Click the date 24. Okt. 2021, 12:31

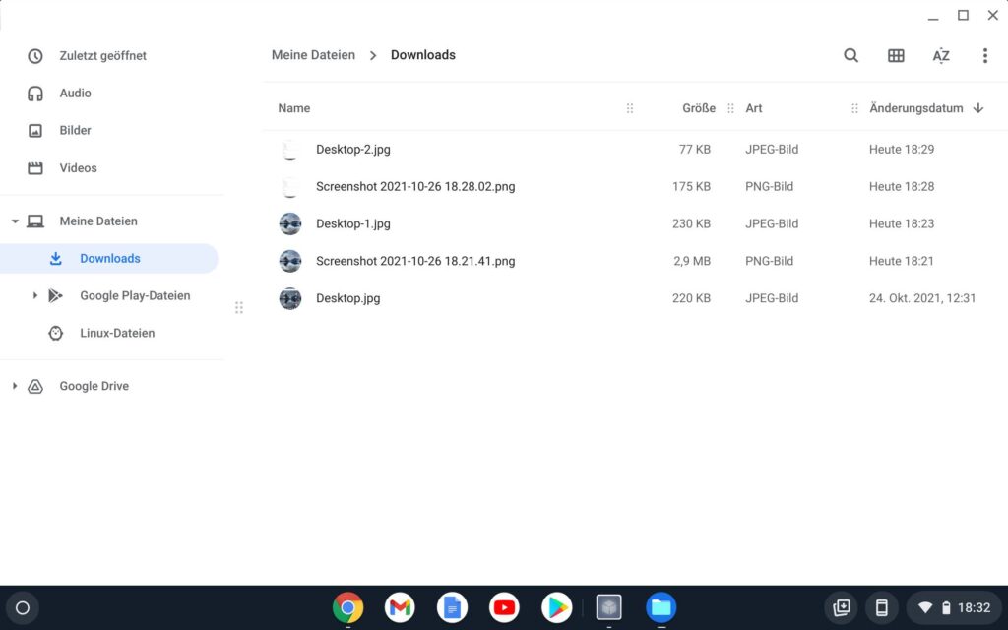[x=922, y=298]
